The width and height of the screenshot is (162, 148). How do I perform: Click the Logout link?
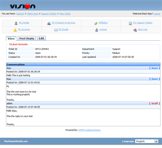157,14
